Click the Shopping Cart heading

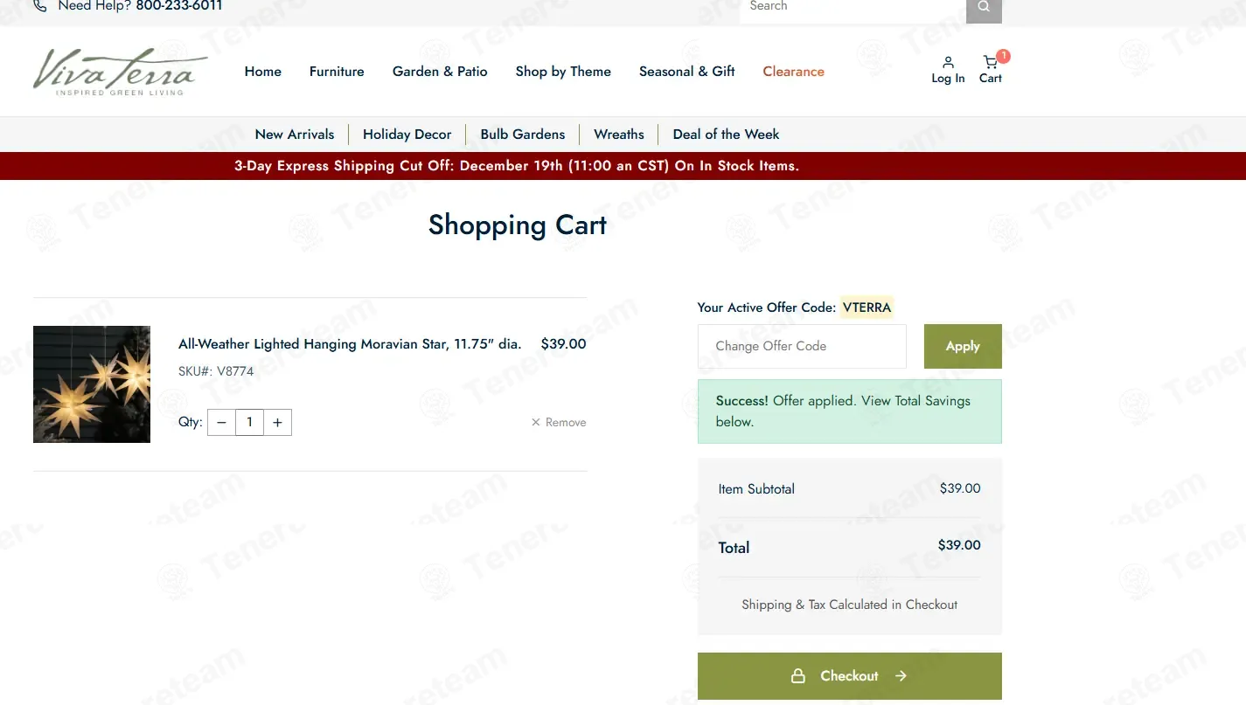pos(518,225)
